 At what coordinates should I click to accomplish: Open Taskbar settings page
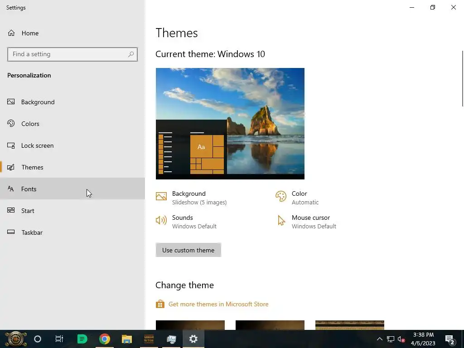coord(72,232)
